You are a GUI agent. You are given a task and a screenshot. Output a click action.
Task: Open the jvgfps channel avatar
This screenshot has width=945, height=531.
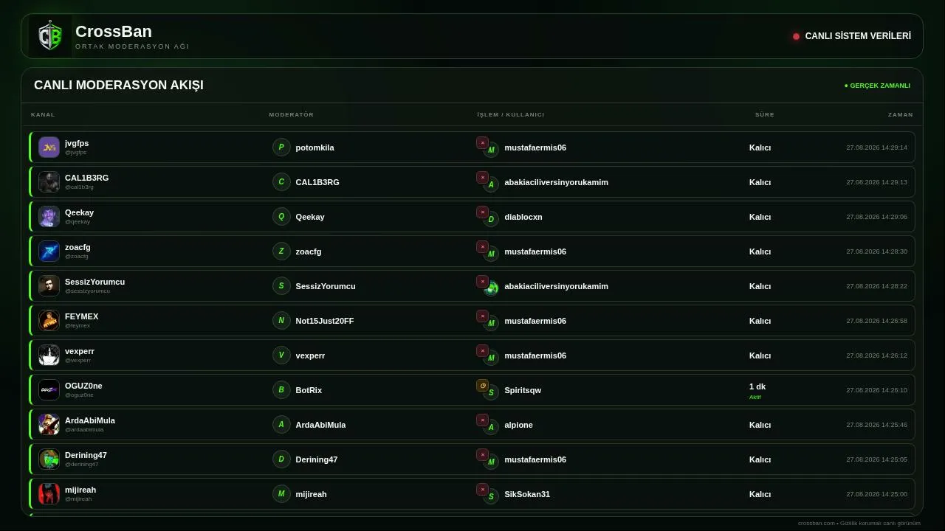[x=49, y=147]
